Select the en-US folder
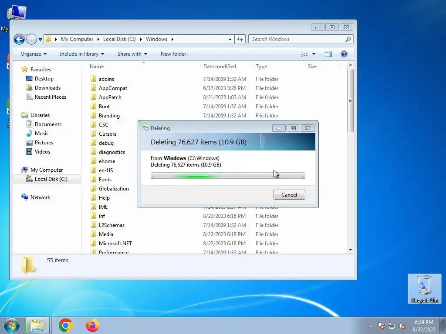 105,170
